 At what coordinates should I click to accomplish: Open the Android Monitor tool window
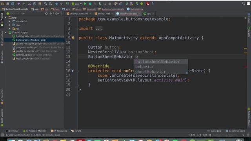coord(35,131)
